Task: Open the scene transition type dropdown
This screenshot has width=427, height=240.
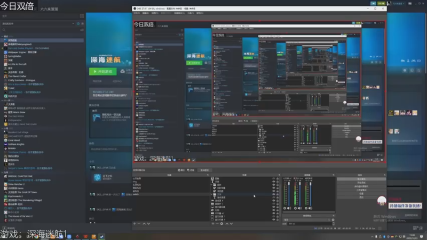Action: tap(307, 220)
